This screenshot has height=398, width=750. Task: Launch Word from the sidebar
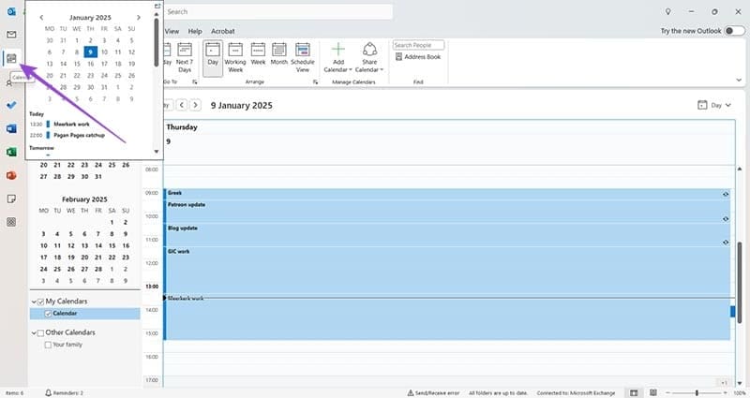coord(11,128)
